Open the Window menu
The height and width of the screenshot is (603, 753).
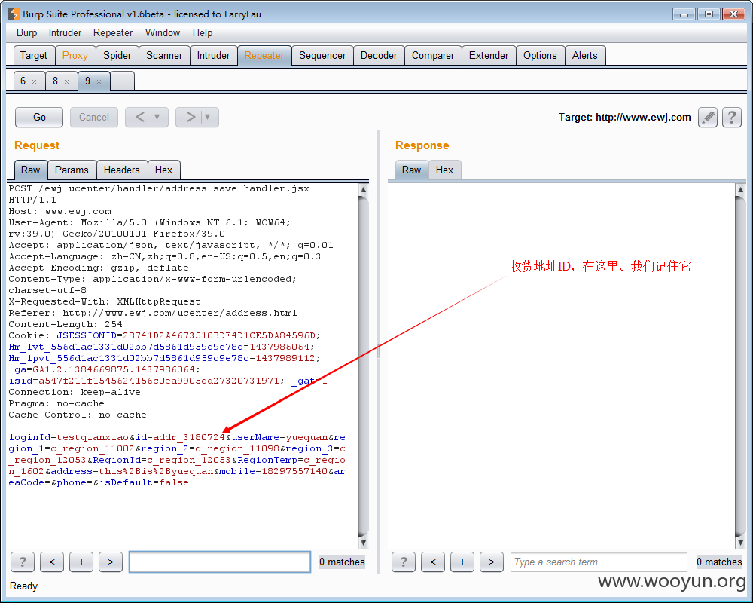tap(163, 32)
